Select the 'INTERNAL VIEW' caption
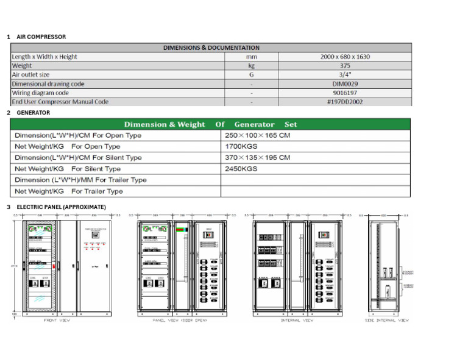This screenshot has height=362, width=468. tap(297, 320)
